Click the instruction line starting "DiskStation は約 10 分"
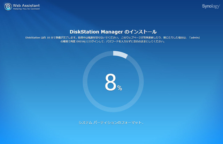The width and height of the screenshot is (223, 144). tap(113, 38)
